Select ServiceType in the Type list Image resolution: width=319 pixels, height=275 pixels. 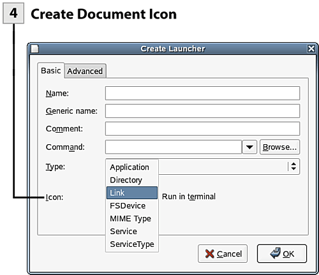coord(132,244)
